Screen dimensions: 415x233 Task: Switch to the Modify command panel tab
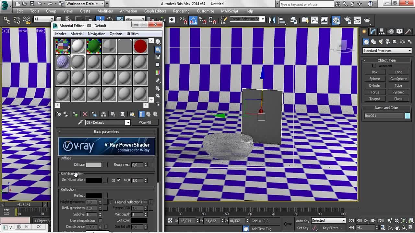[373, 31]
